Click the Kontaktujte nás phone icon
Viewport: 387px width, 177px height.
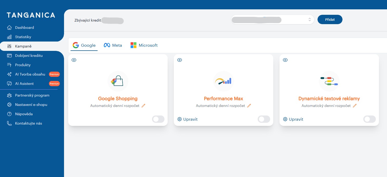tap(9, 123)
